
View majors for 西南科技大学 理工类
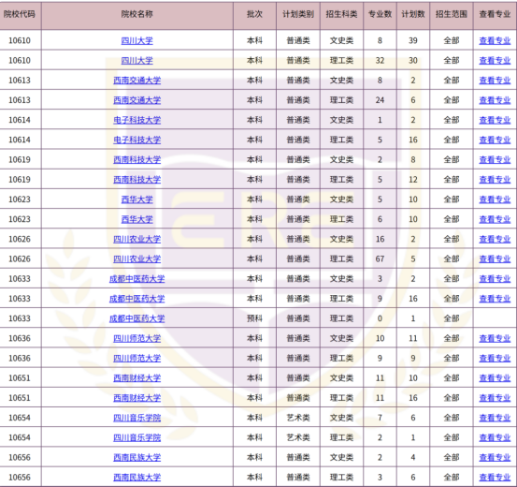pos(495,180)
